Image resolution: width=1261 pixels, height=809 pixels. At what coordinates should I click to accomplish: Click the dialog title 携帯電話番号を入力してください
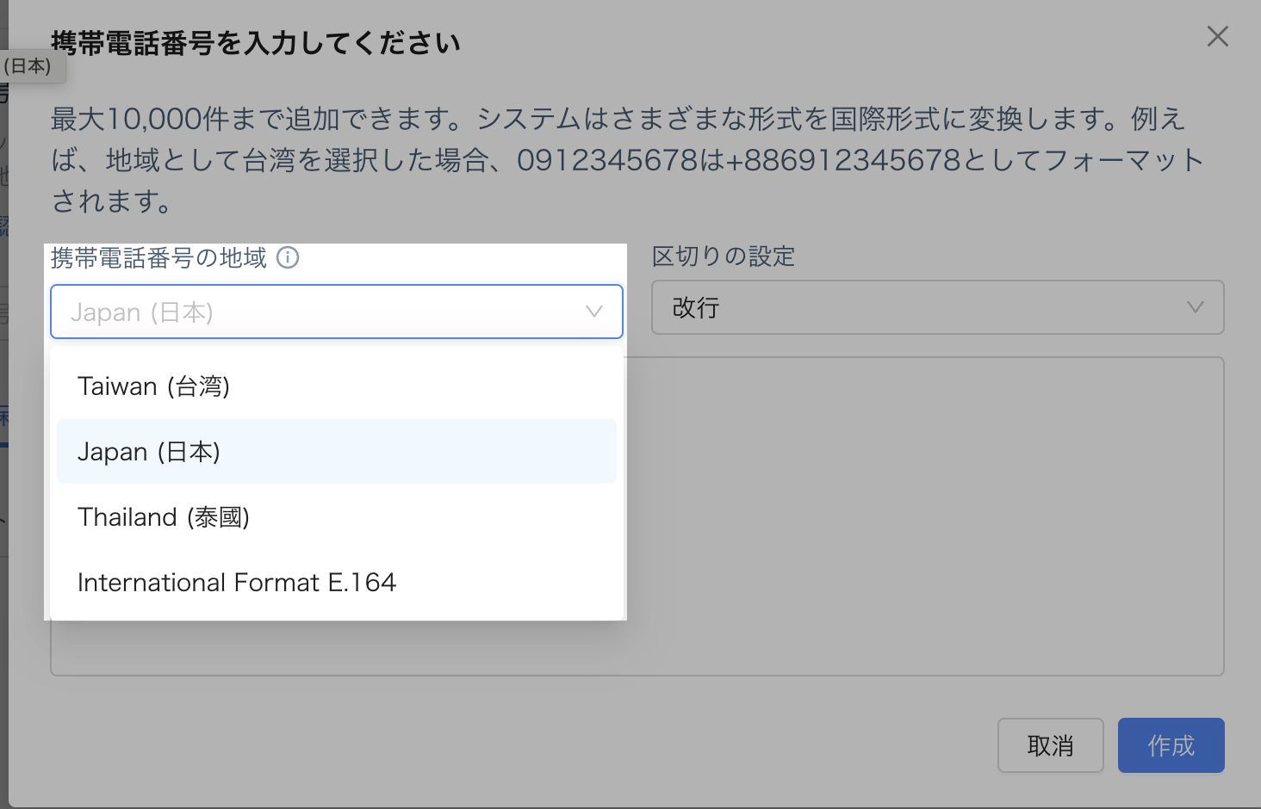click(x=256, y=43)
